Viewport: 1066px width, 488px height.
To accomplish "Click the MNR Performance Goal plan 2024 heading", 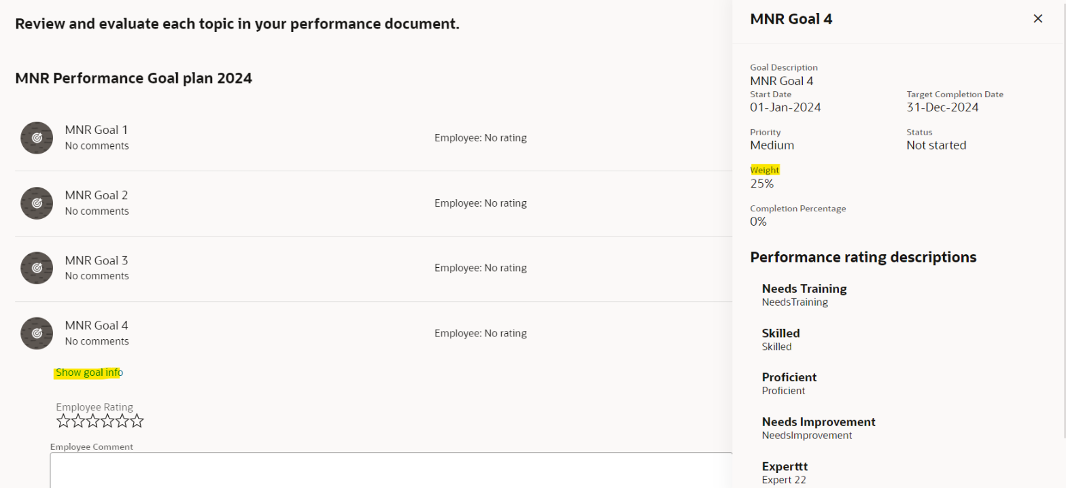I will 133,78.
